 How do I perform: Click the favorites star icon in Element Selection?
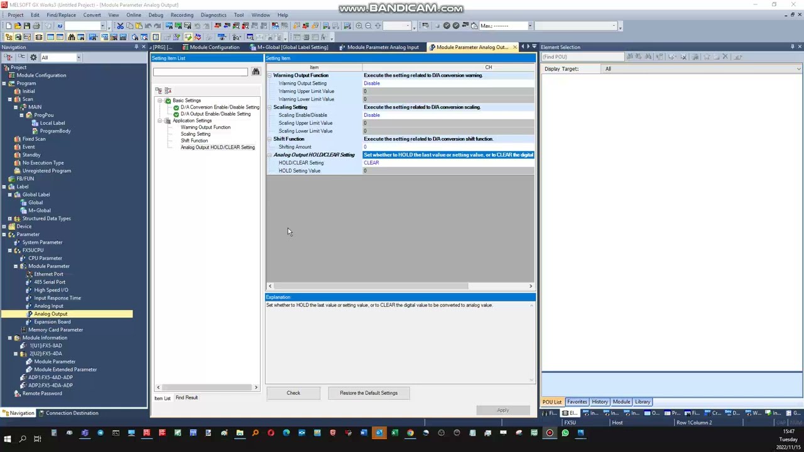[x=707, y=57]
